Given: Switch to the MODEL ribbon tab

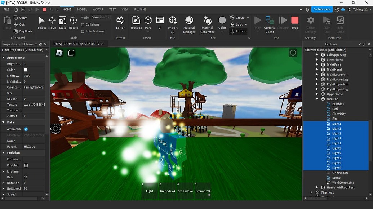Looking at the screenshot, I should click(82, 9).
